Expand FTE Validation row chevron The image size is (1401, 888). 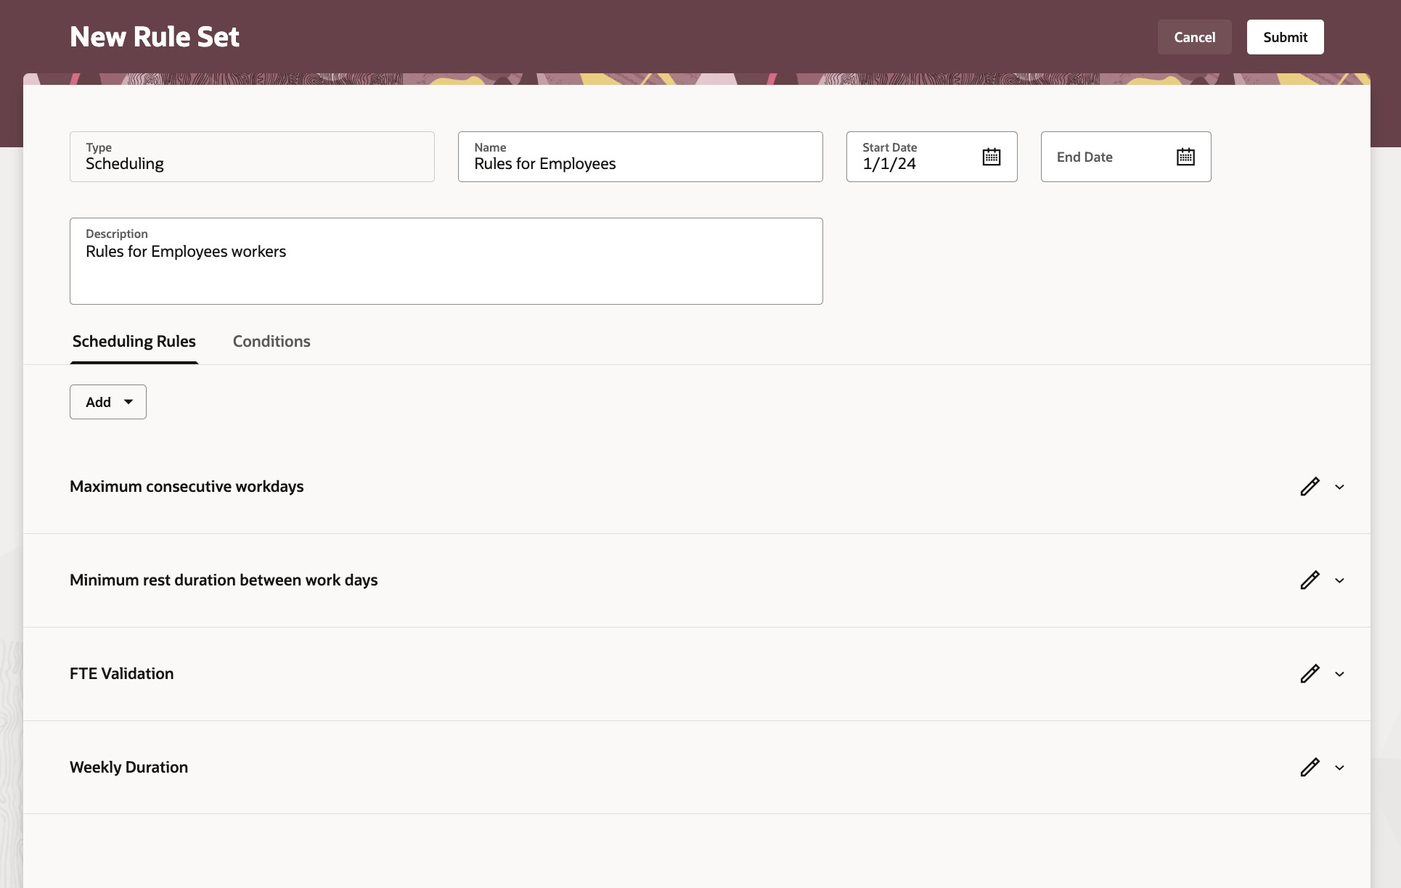click(x=1339, y=674)
